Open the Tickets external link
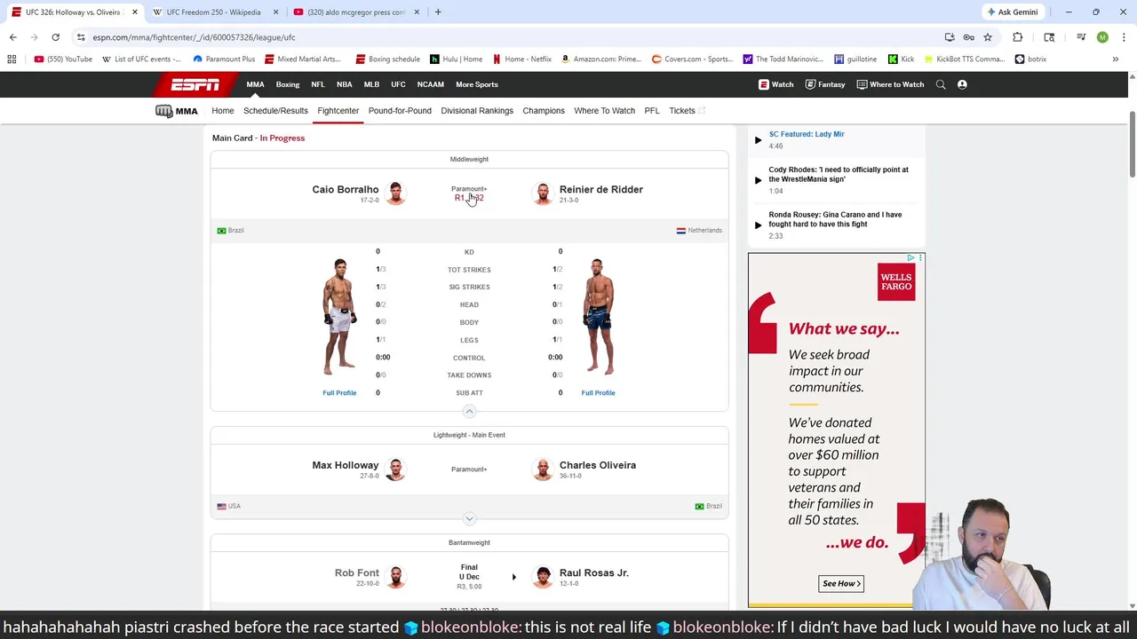Image resolution: width=1137 pixels, height=639 pixels. tap(687, 111)
